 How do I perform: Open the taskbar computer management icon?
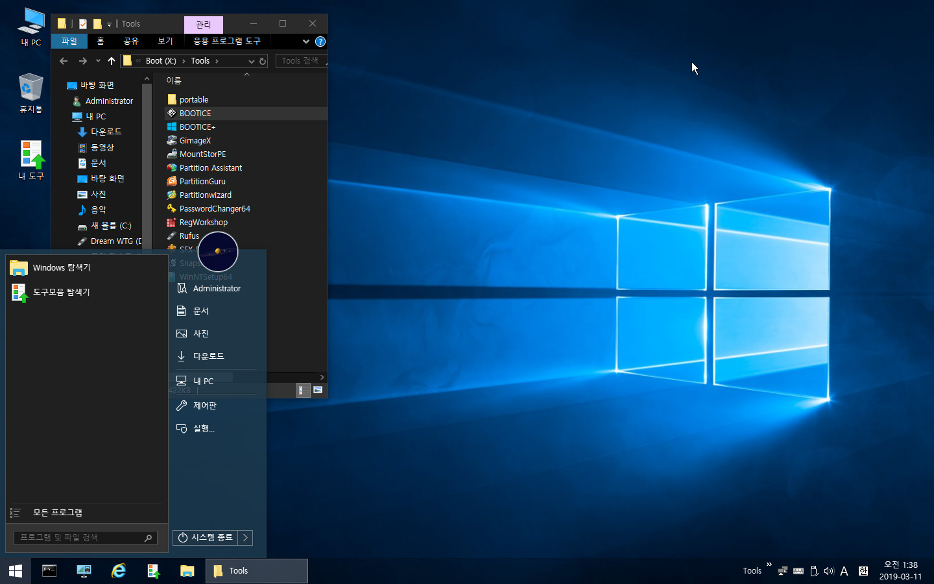(84, 571)
